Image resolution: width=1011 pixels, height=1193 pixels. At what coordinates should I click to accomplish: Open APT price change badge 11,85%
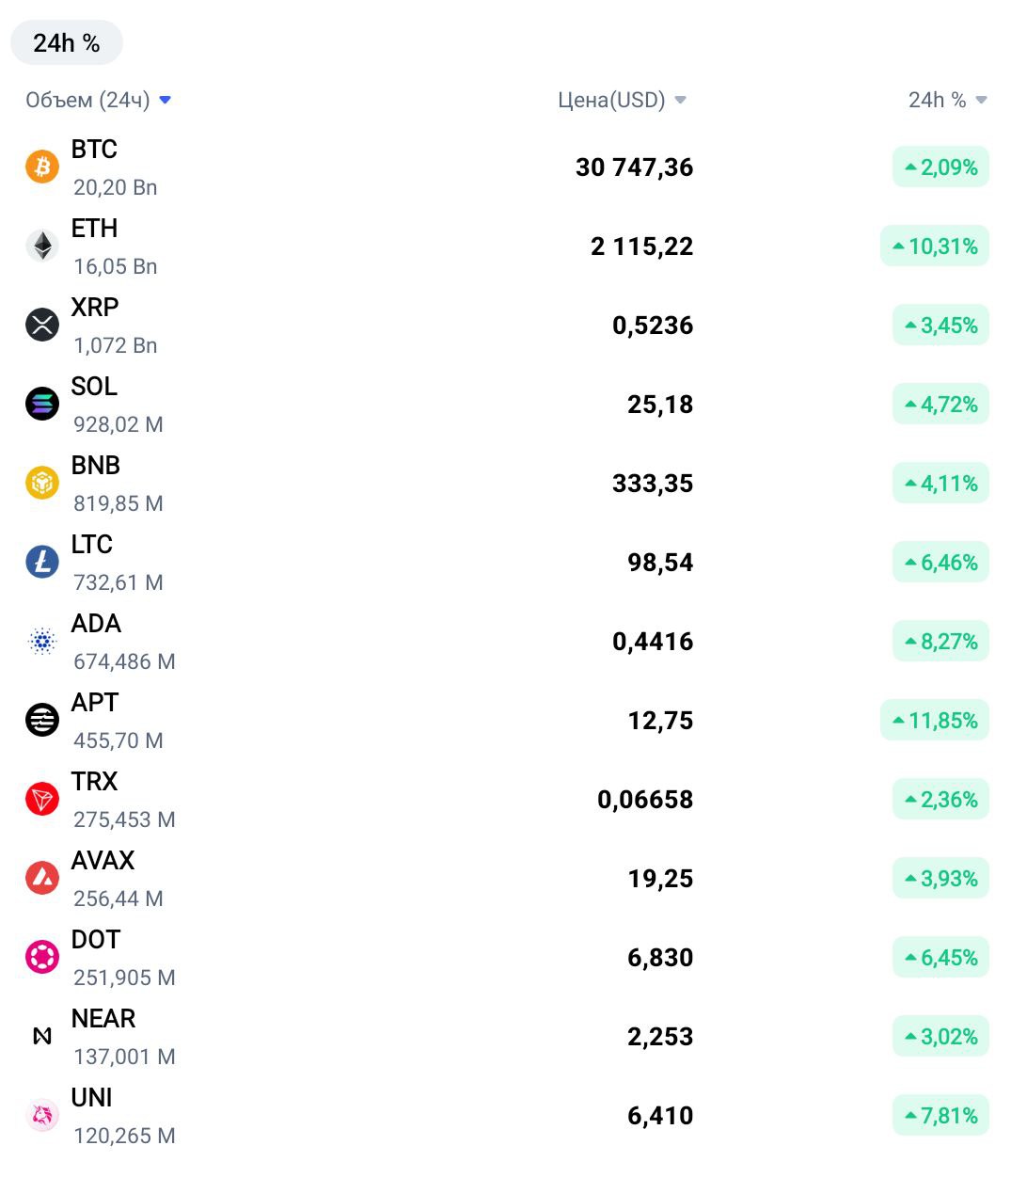coord(935,721)
